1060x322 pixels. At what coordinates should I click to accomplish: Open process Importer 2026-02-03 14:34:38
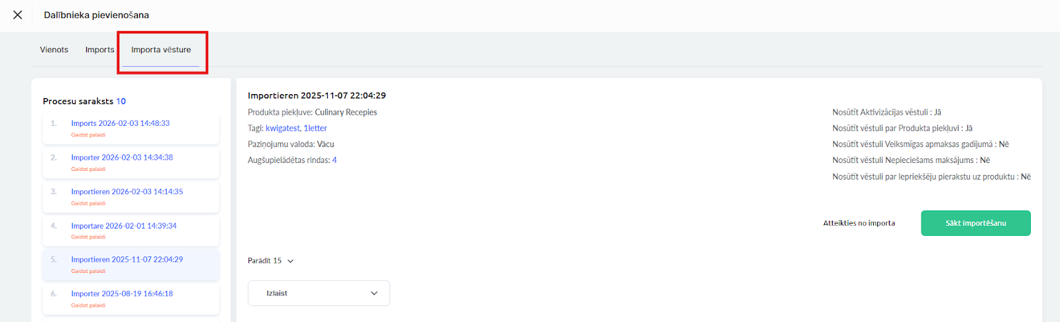click(122, 158)
